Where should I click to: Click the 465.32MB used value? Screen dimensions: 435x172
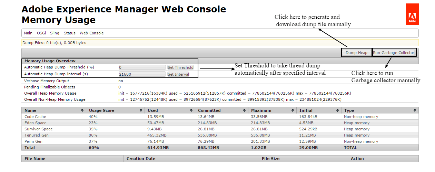pyautogui.click(x=157, y=135)
